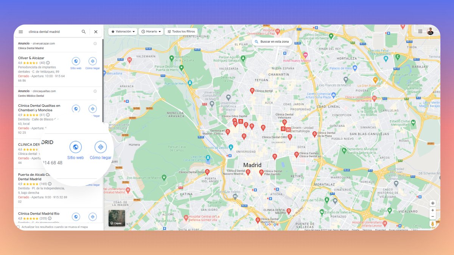Viewport: 454px width, 255px height.
Task: Open the Capas layers thumbnail
Action: [x=117, y=218]
